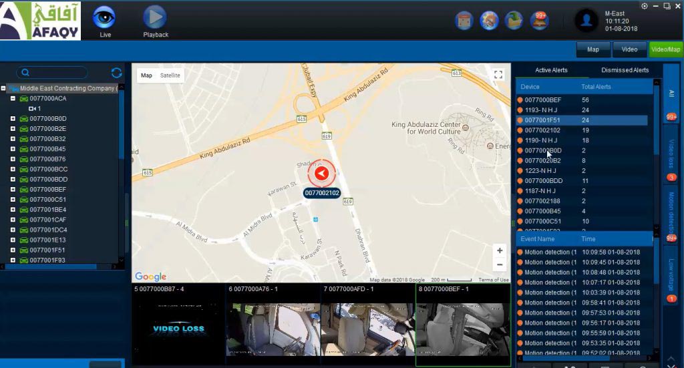
Task: Expand the 0077000B2E device node
Action: (13, 129)
